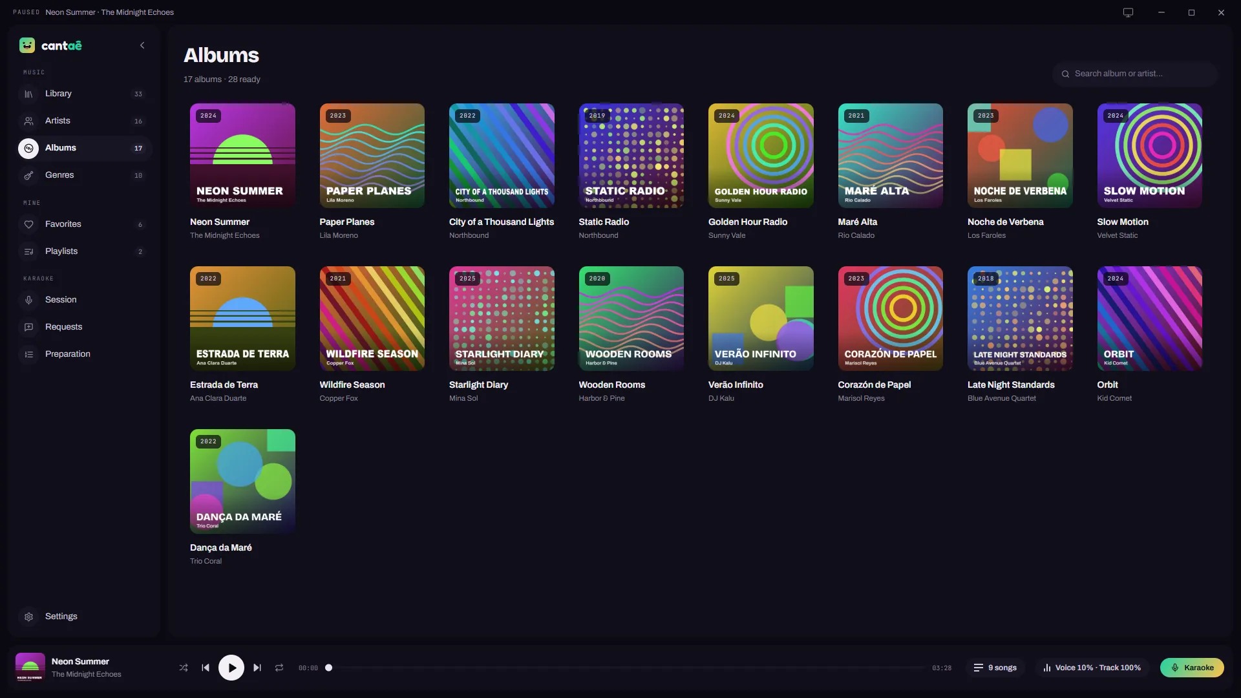1241x698 pixels.
Task: Click artist name Marisol Reyes
Action: tap(861, 398)
